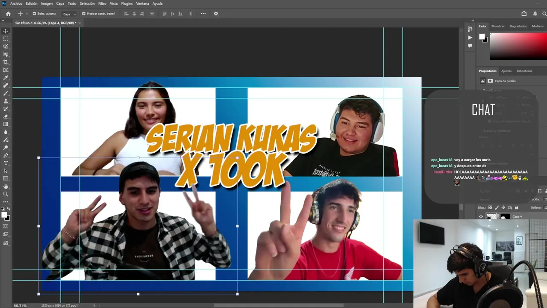Open the Comments panel icon
Viewport: 547px width, 308px height.
[x=470, y=46]
